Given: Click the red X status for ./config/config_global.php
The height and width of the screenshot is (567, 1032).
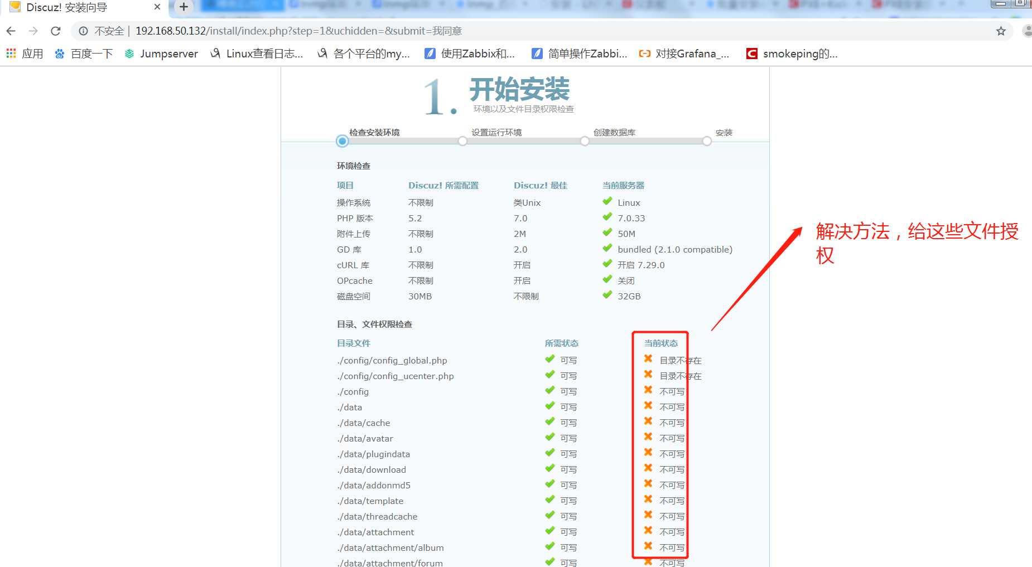Looking at the screenshot, I should pos(648,359).
